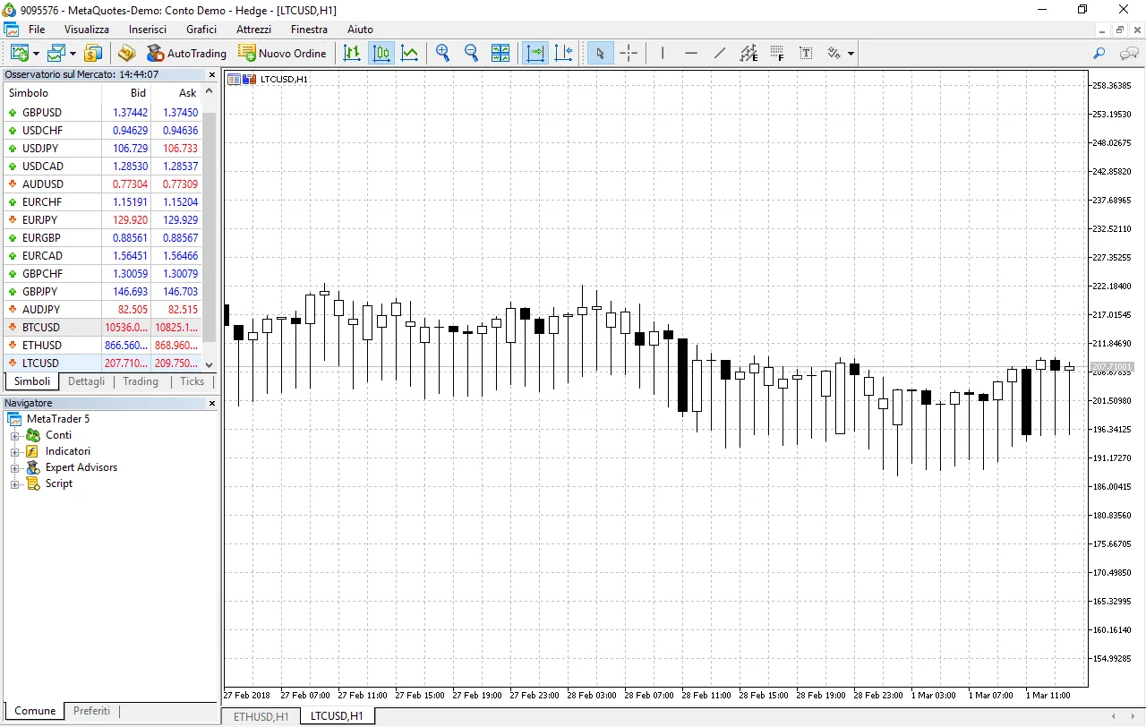The height and width of the screenshot is (727, 1146).
Task: Open the Inserisci menu
Action: tap(148, 30)
